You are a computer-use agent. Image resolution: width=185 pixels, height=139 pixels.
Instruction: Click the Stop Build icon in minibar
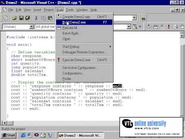[162, 27]
